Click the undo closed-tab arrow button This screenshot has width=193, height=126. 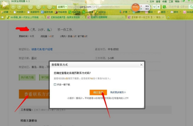[50, 7]
